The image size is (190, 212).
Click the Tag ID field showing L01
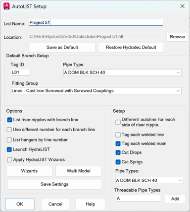[x=20, y=72]
